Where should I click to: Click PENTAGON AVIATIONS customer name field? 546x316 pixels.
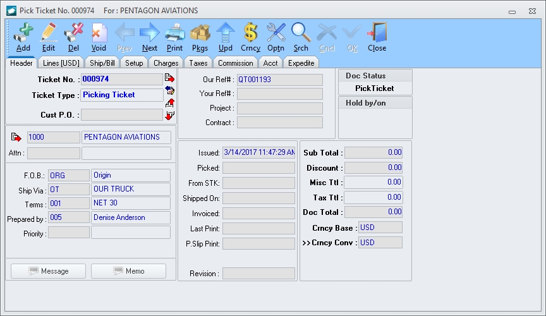tap(126, 137)
